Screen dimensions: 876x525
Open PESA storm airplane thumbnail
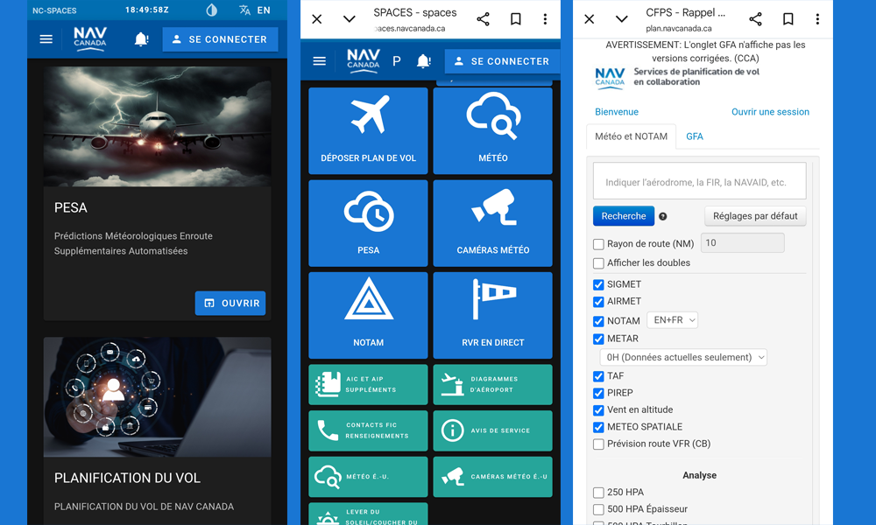(x=158, y=127)
